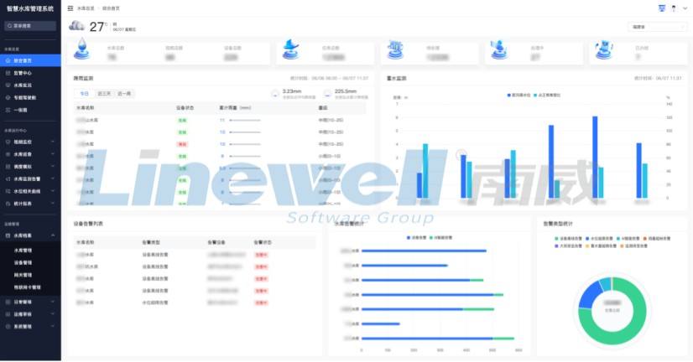Click the large-screen display icon in header

click(661, 8)
